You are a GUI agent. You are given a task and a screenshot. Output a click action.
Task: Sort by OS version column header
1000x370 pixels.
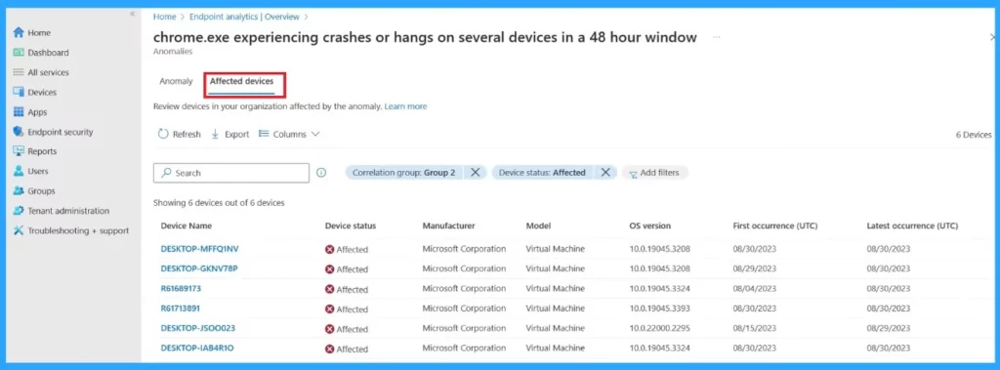coord(649,226)
